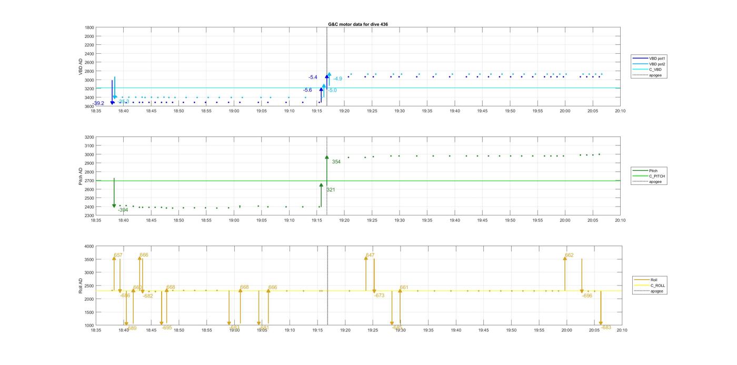Click the '-686' roll move label
The height and width of the screenshot is (365, 737).
125,295
